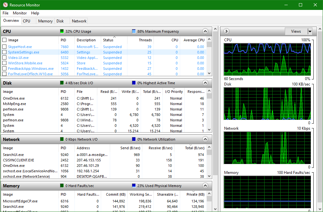Collapse the CPU section with its chevron
Image resolution: width=323 pixels, height=212 pixels.
205,31
